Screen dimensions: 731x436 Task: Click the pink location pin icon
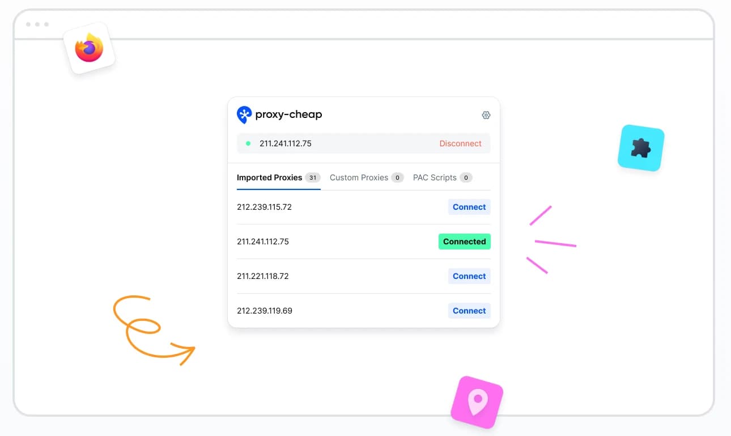pyautogui.click(x=477, y=402)
